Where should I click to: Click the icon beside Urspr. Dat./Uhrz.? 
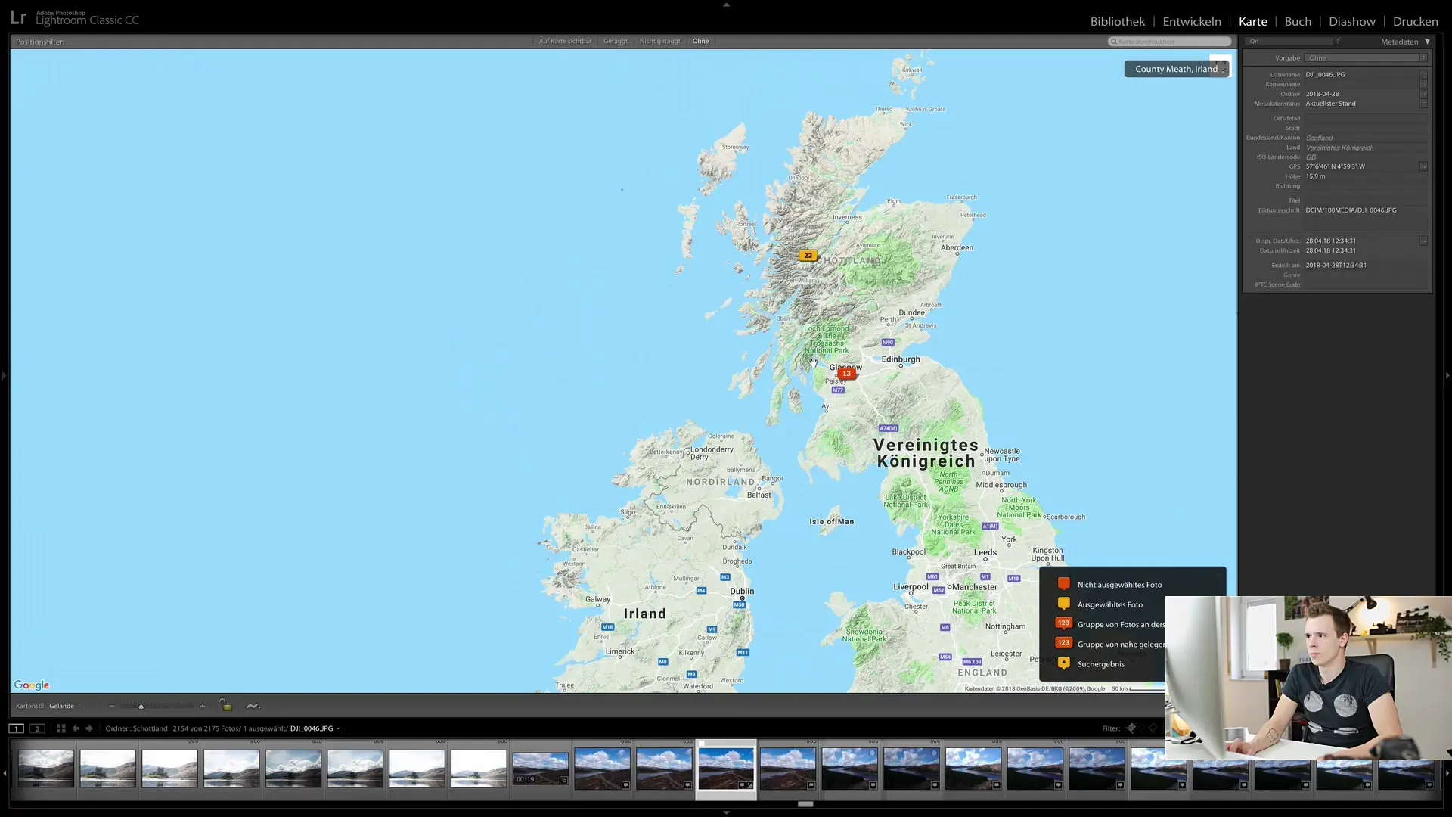1423,241
